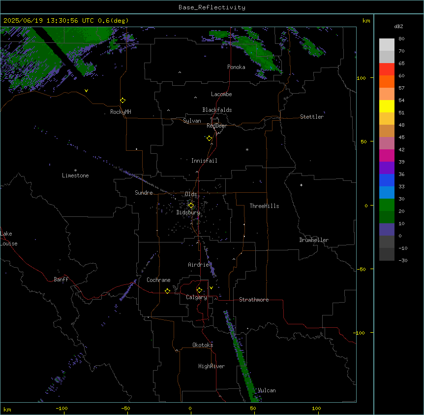The height and width of the screenshot is (415, 424).
Task: Click the Limestone label
Action: click(x=75, y=175)
